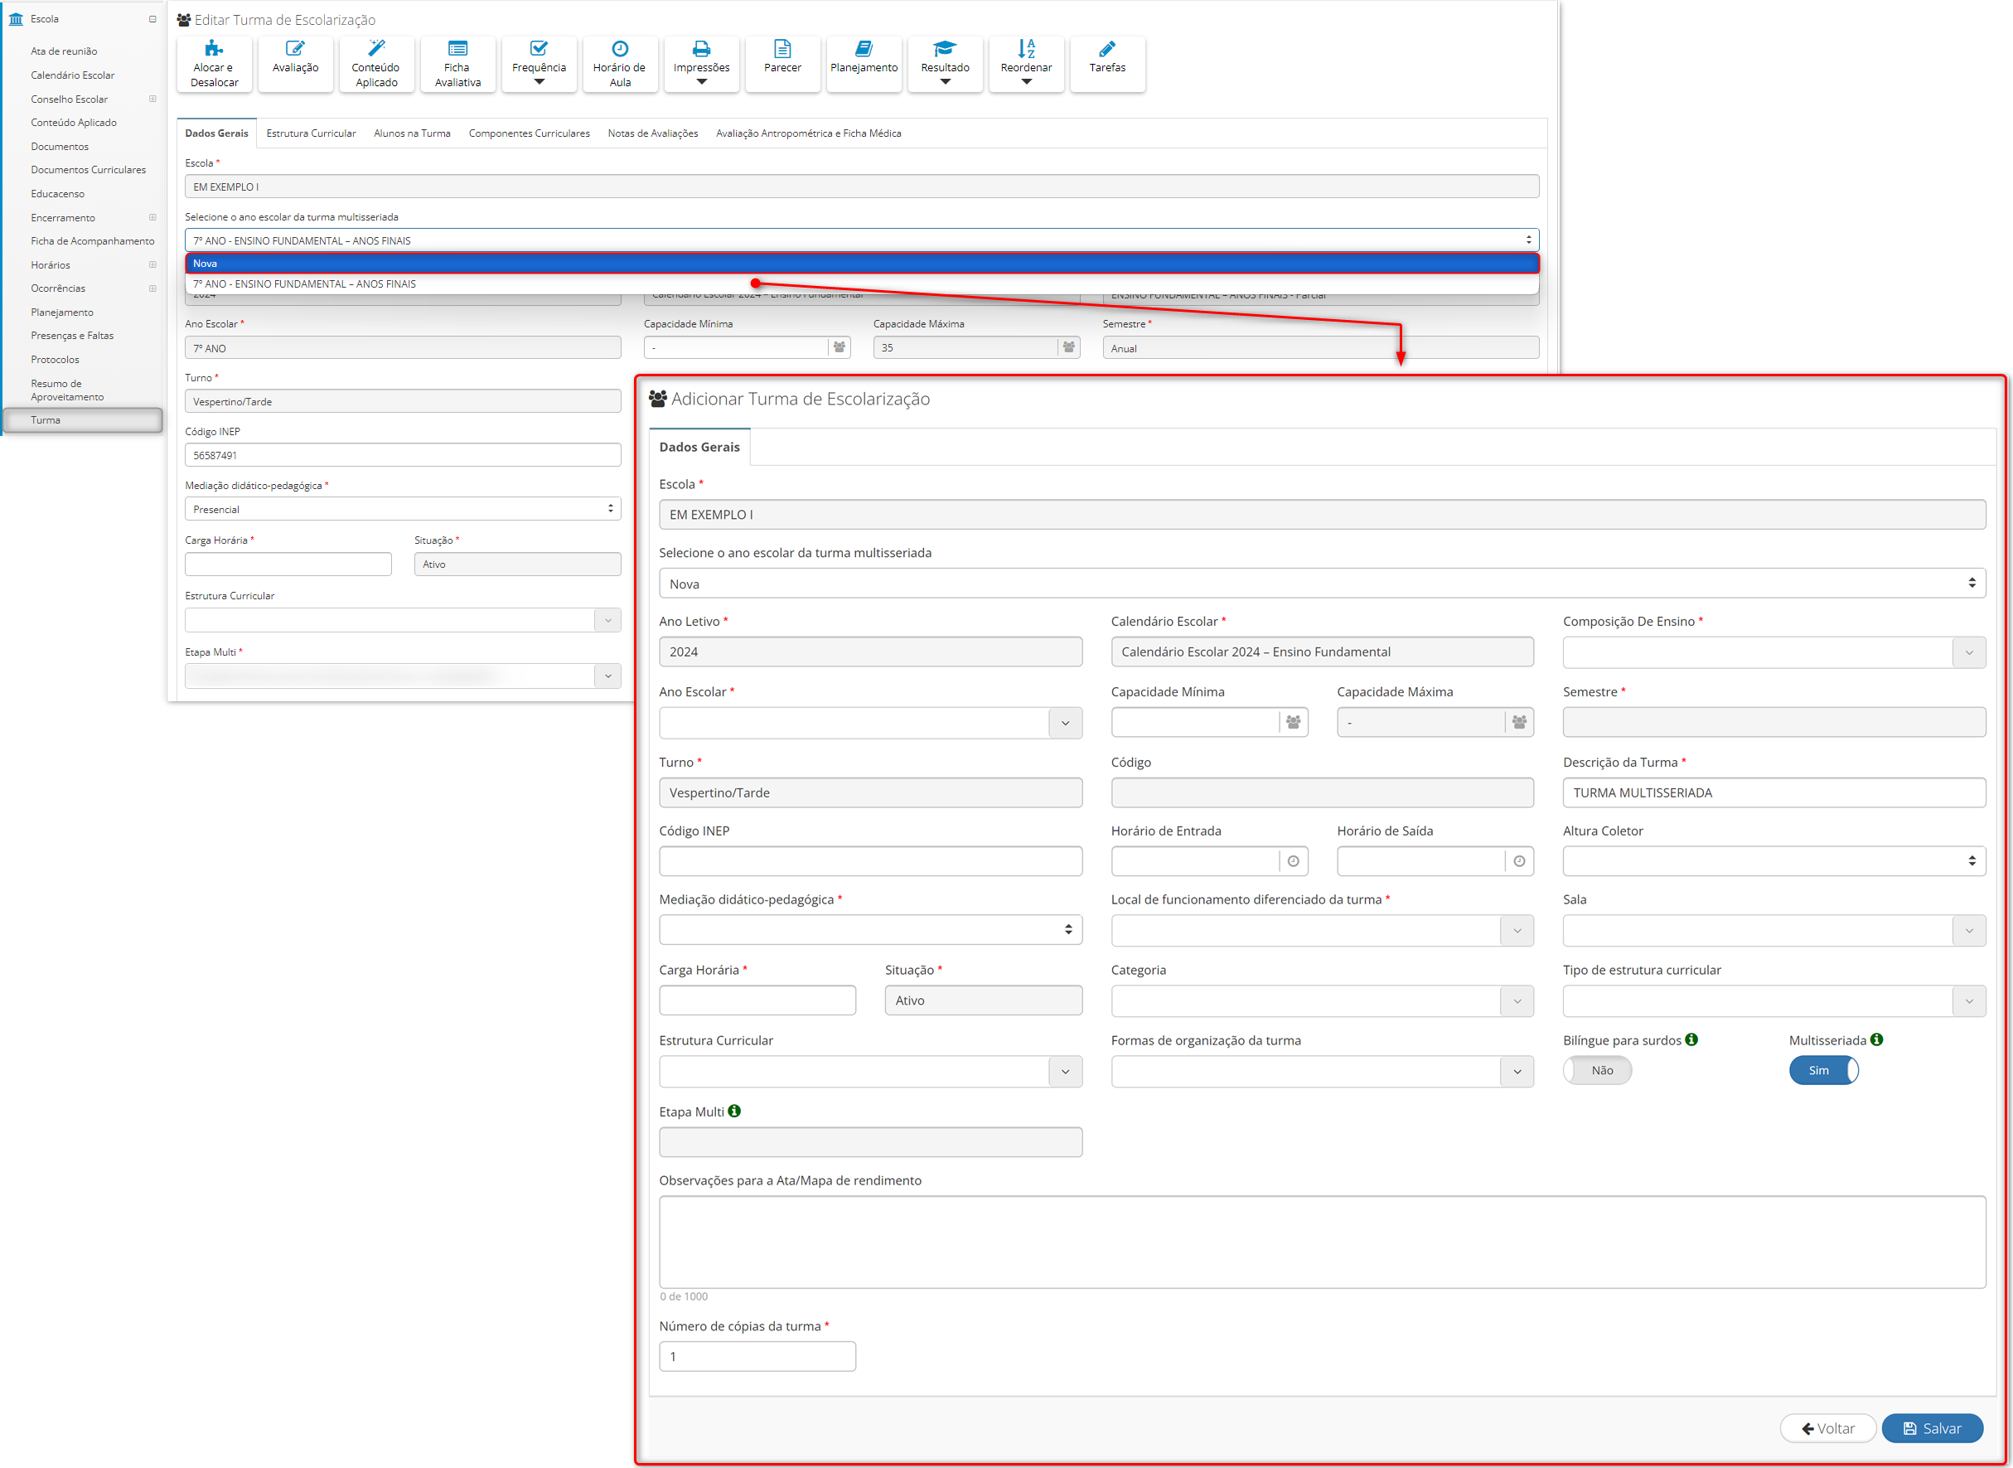Expand Horários in sidebar
Screen dimensions: 2013x1468
tap(152, 264)
